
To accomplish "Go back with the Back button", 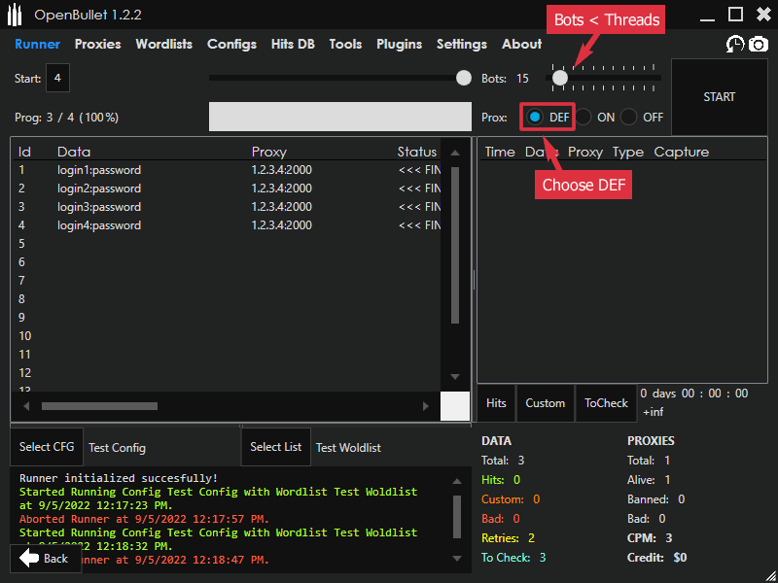I will tap(46, 559).
